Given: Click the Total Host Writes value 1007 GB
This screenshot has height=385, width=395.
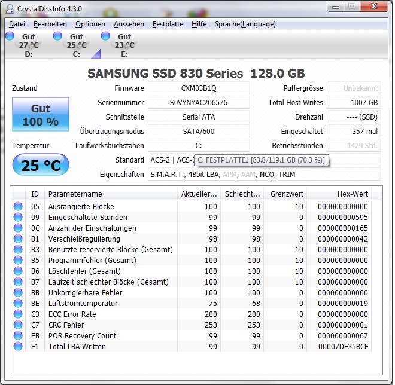Looking at the screenshot, I should [x=354, y=103].
